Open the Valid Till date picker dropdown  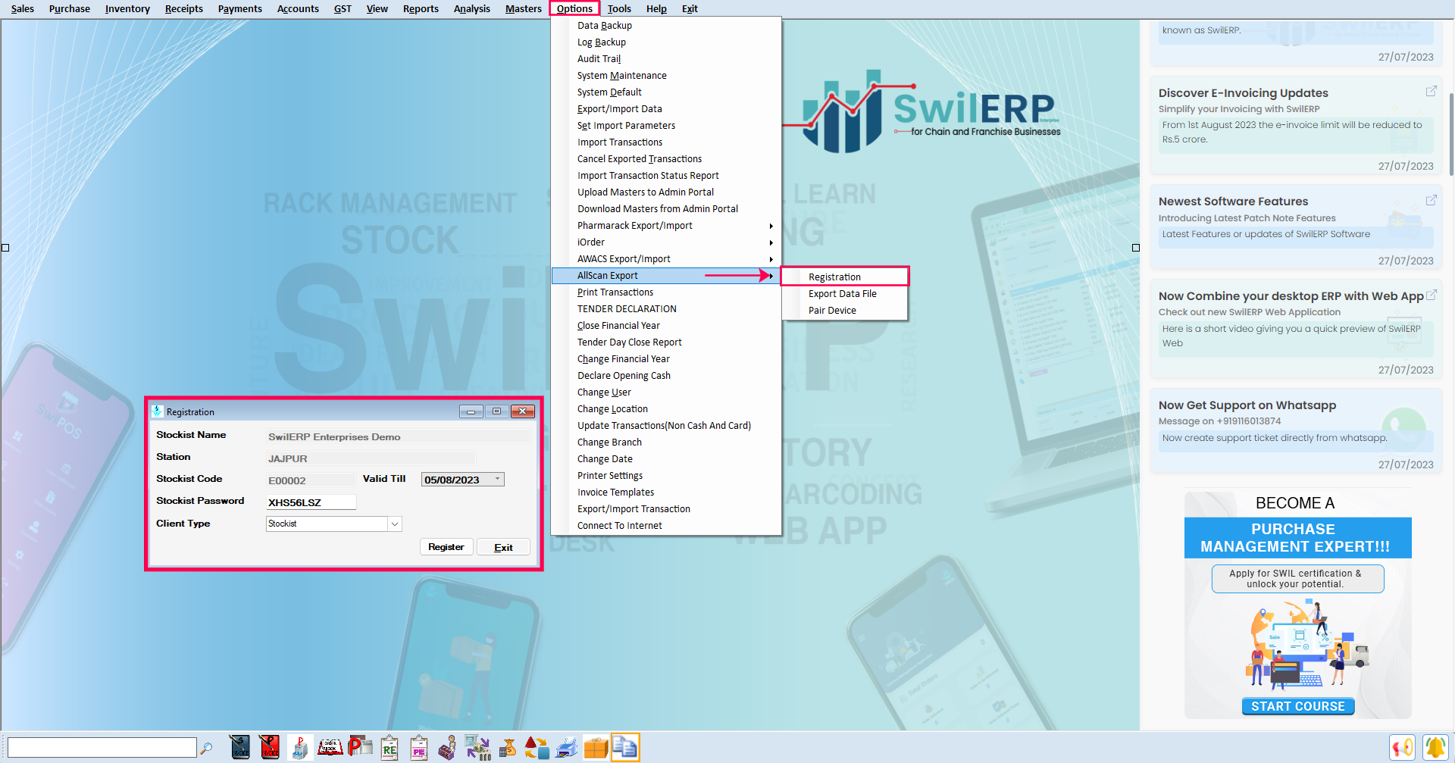pyautogui.click(x=497, y=479)
